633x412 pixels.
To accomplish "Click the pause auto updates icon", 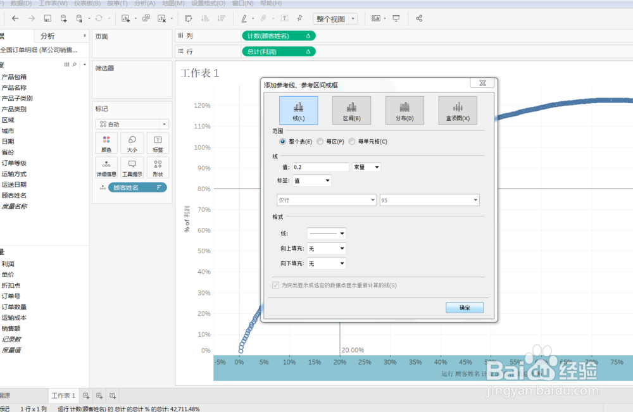I will pos(79,18).
